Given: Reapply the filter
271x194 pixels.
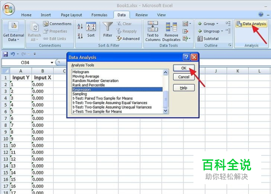Looking at the screenshot, I should [x=126, y=31].
